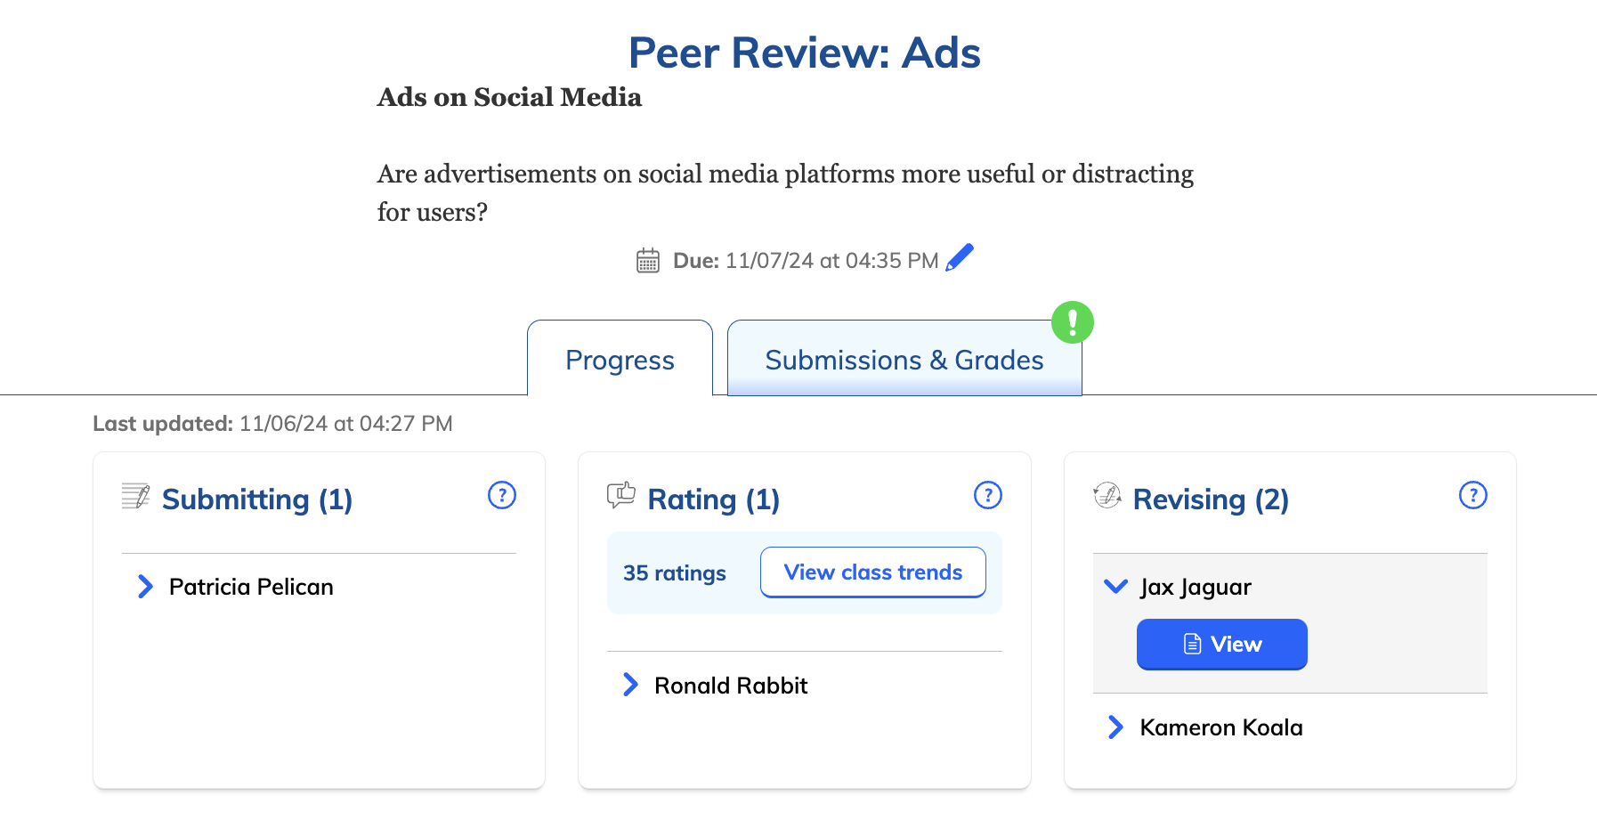
Task: Open help for Rating column
Action: (x=988, y=495)
